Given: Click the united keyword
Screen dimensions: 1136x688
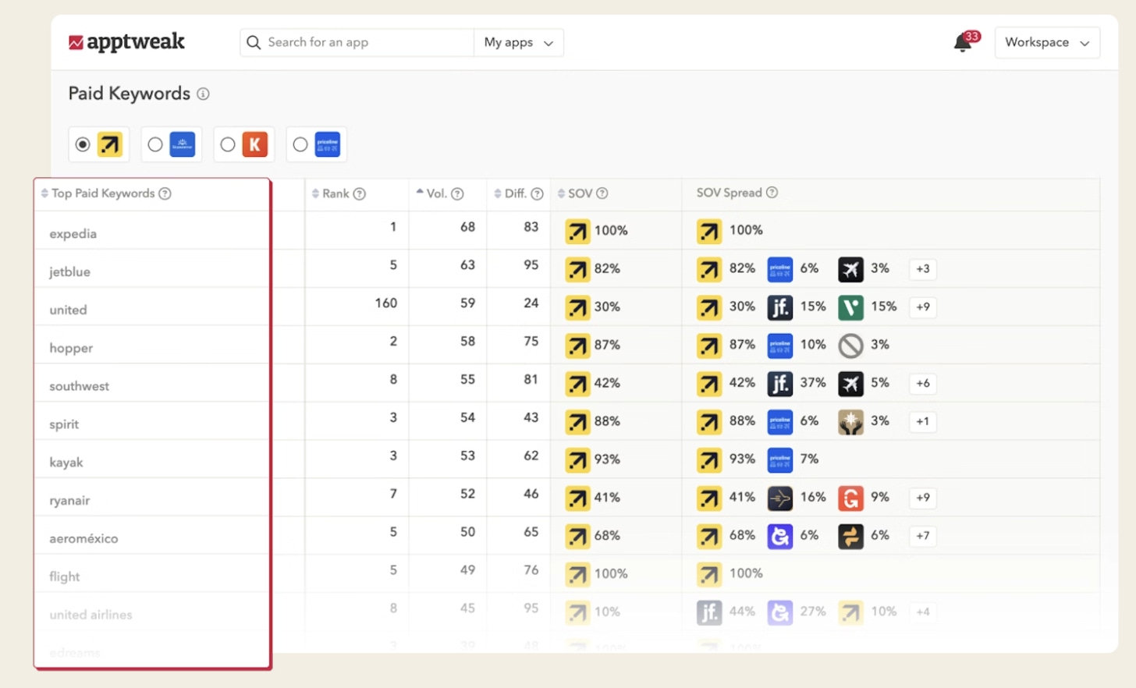Looking at the screenshot, I should [69, 310].
